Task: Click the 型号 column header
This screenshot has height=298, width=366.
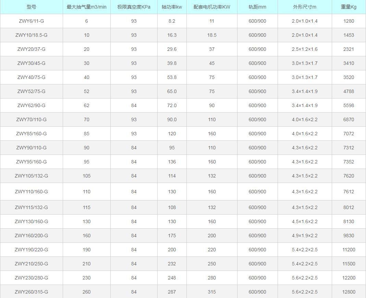Action: [x=31, y=7]
